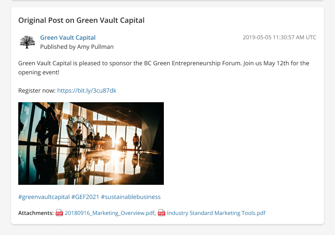Click the 2019-05-05 11:30:57 AM UTC timestamp

tap(279, 37)
